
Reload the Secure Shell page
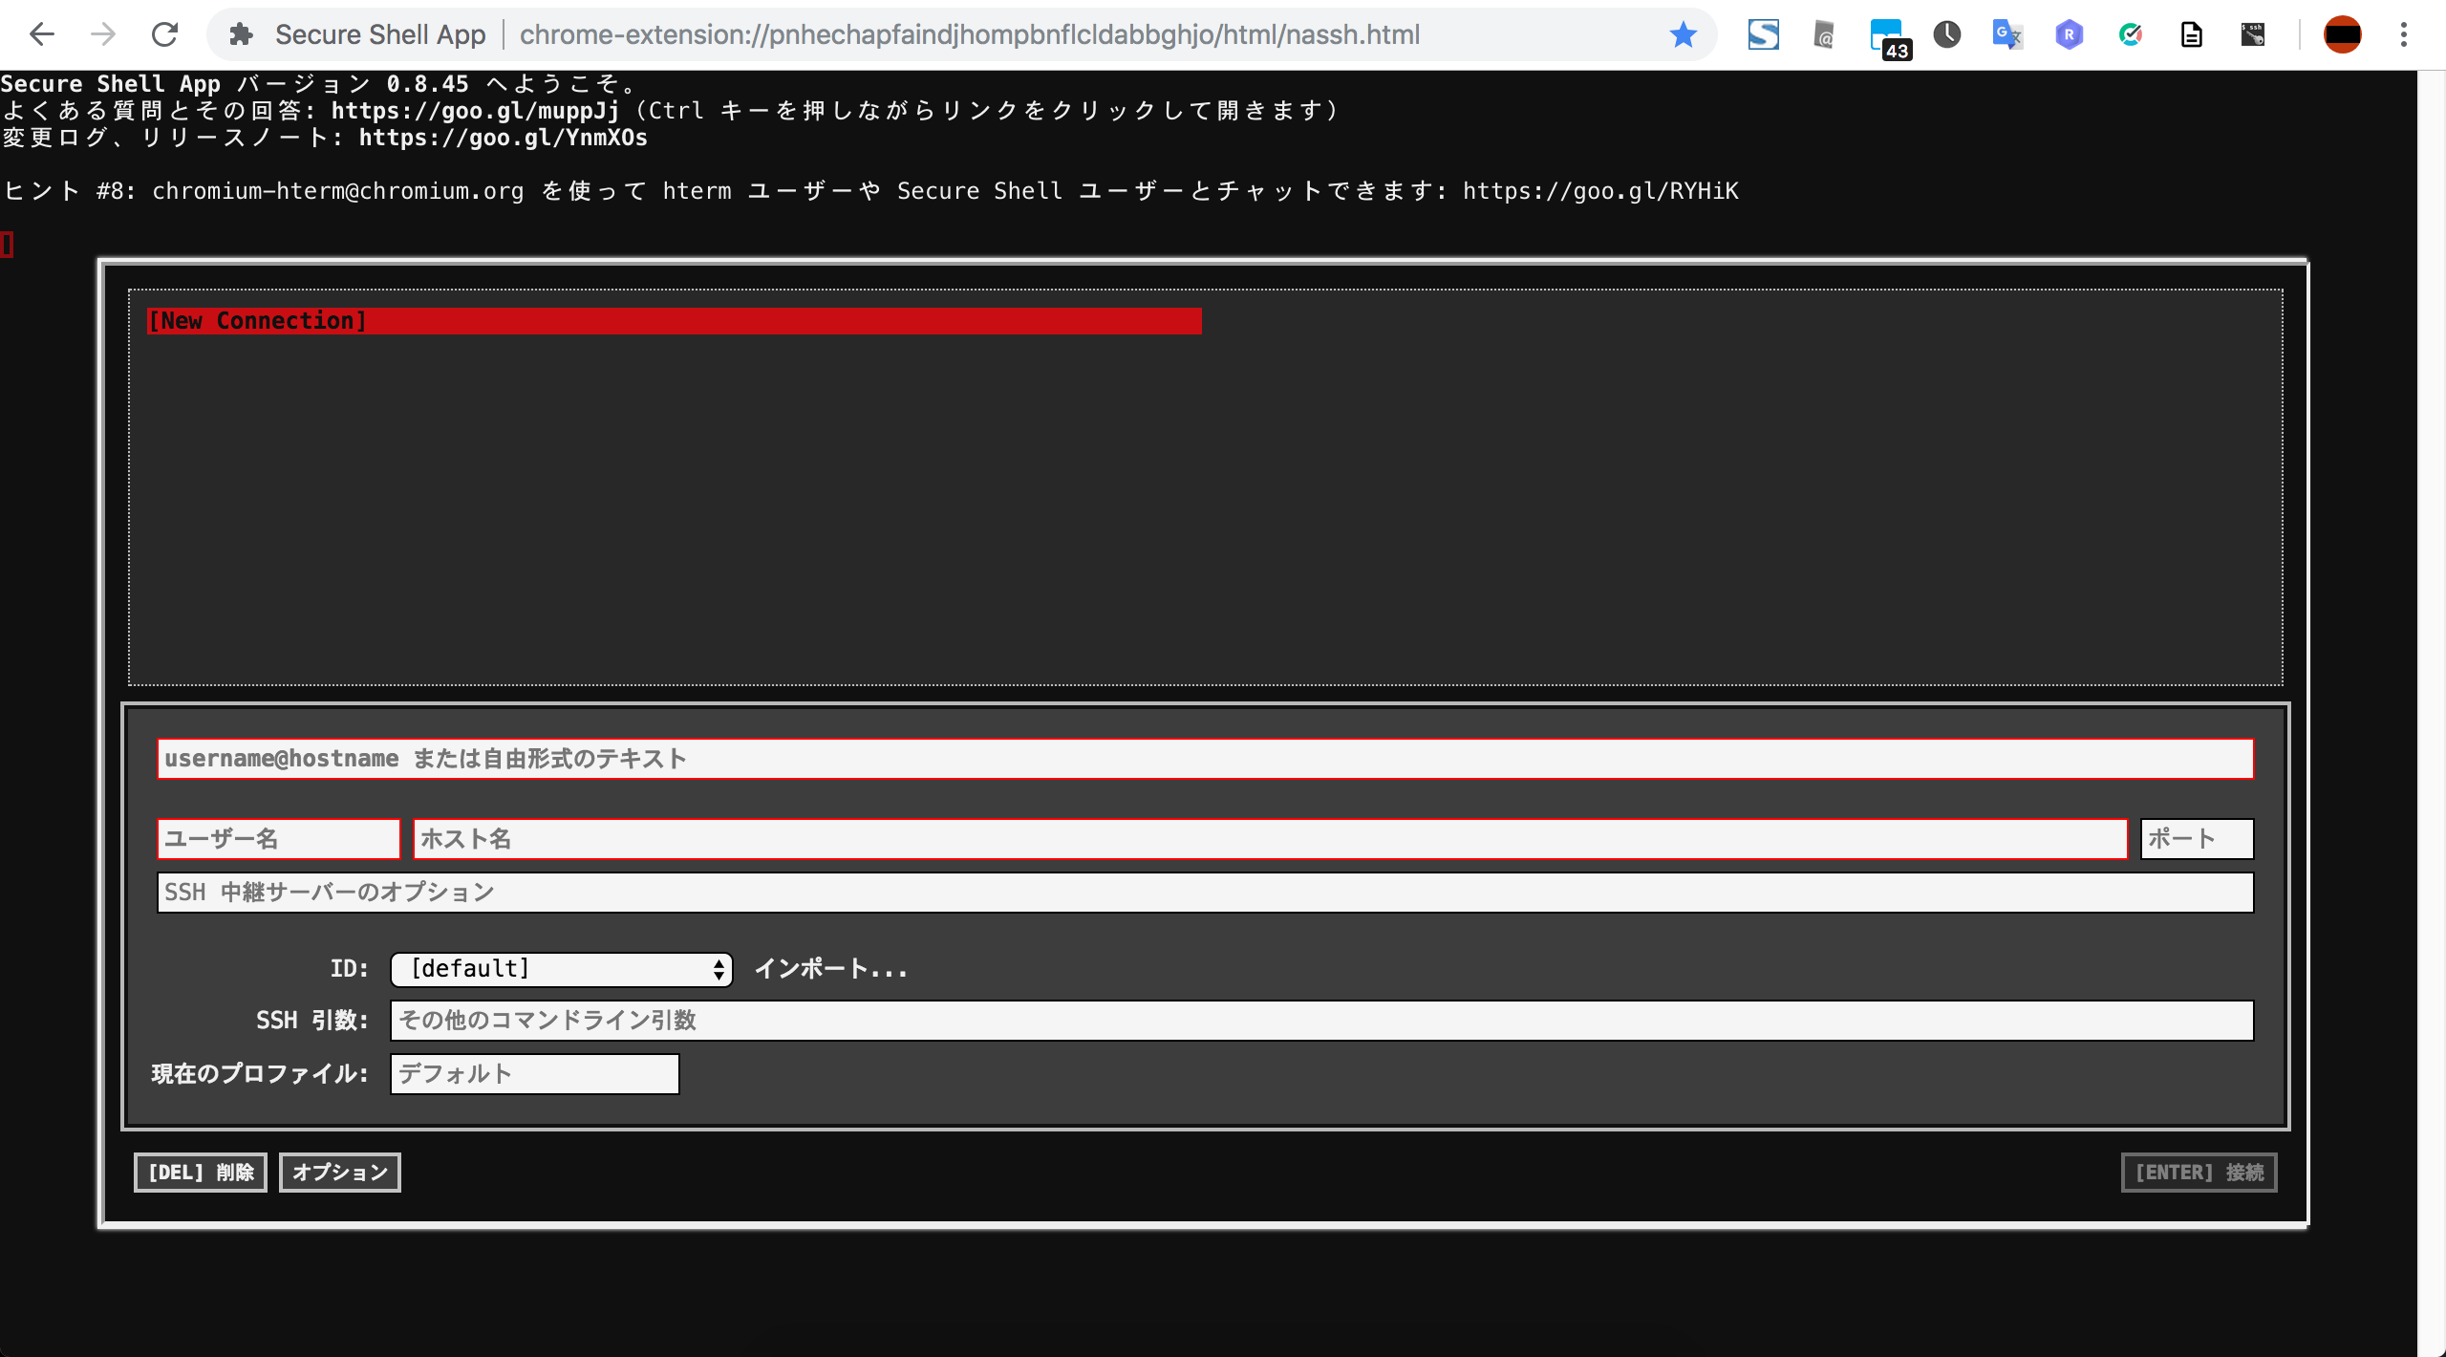coord(164,34)
